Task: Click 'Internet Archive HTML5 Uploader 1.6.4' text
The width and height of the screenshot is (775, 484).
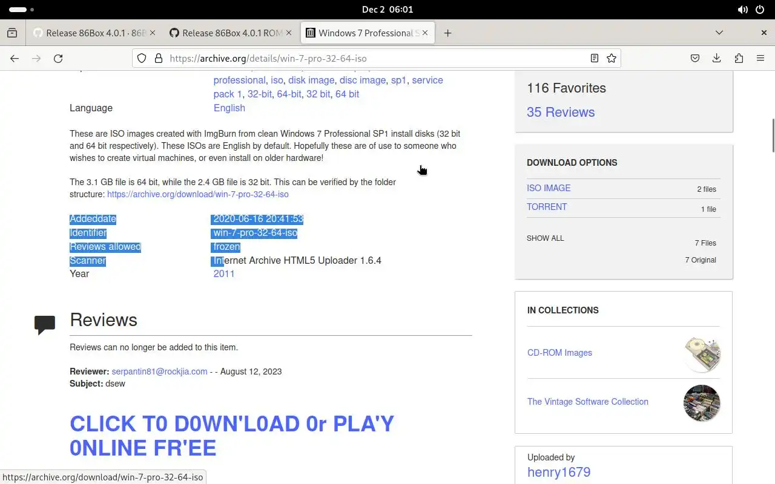Action: point(297,260)
